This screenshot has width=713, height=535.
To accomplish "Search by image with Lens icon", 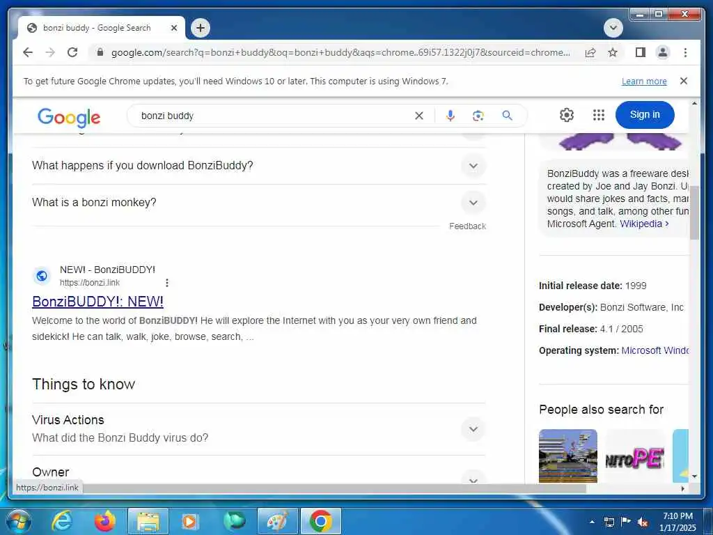I will pos(478,116).
